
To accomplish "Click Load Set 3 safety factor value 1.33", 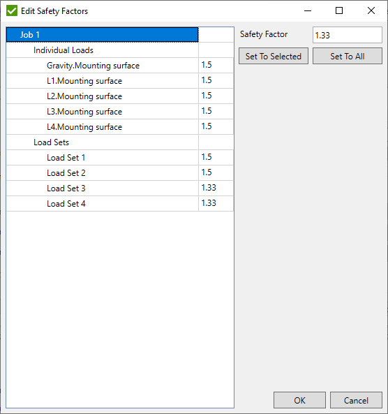I will 209,188.
